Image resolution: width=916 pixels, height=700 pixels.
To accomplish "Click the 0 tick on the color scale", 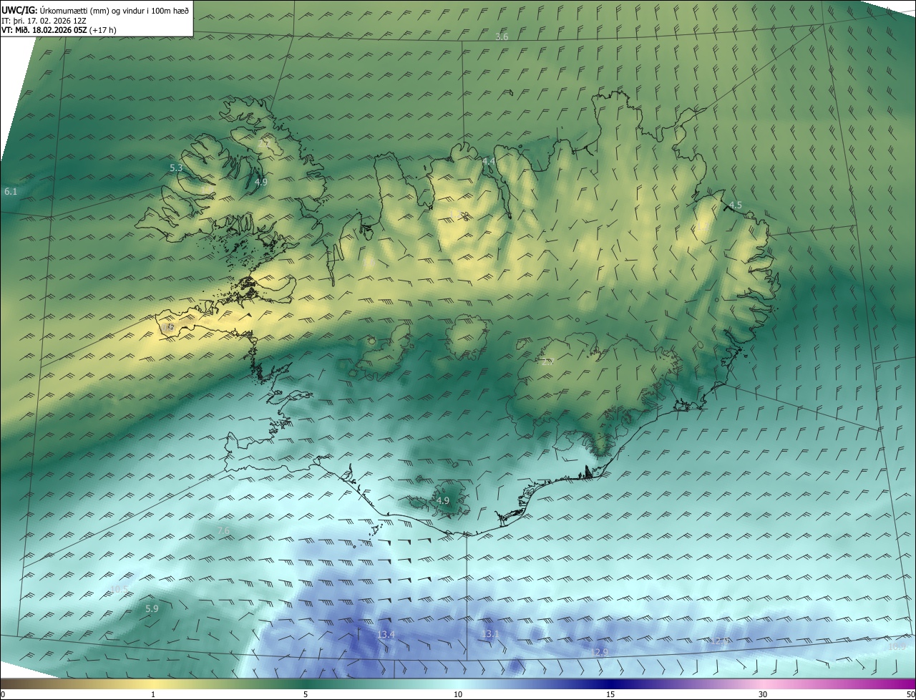I will [x=3, y=694].
